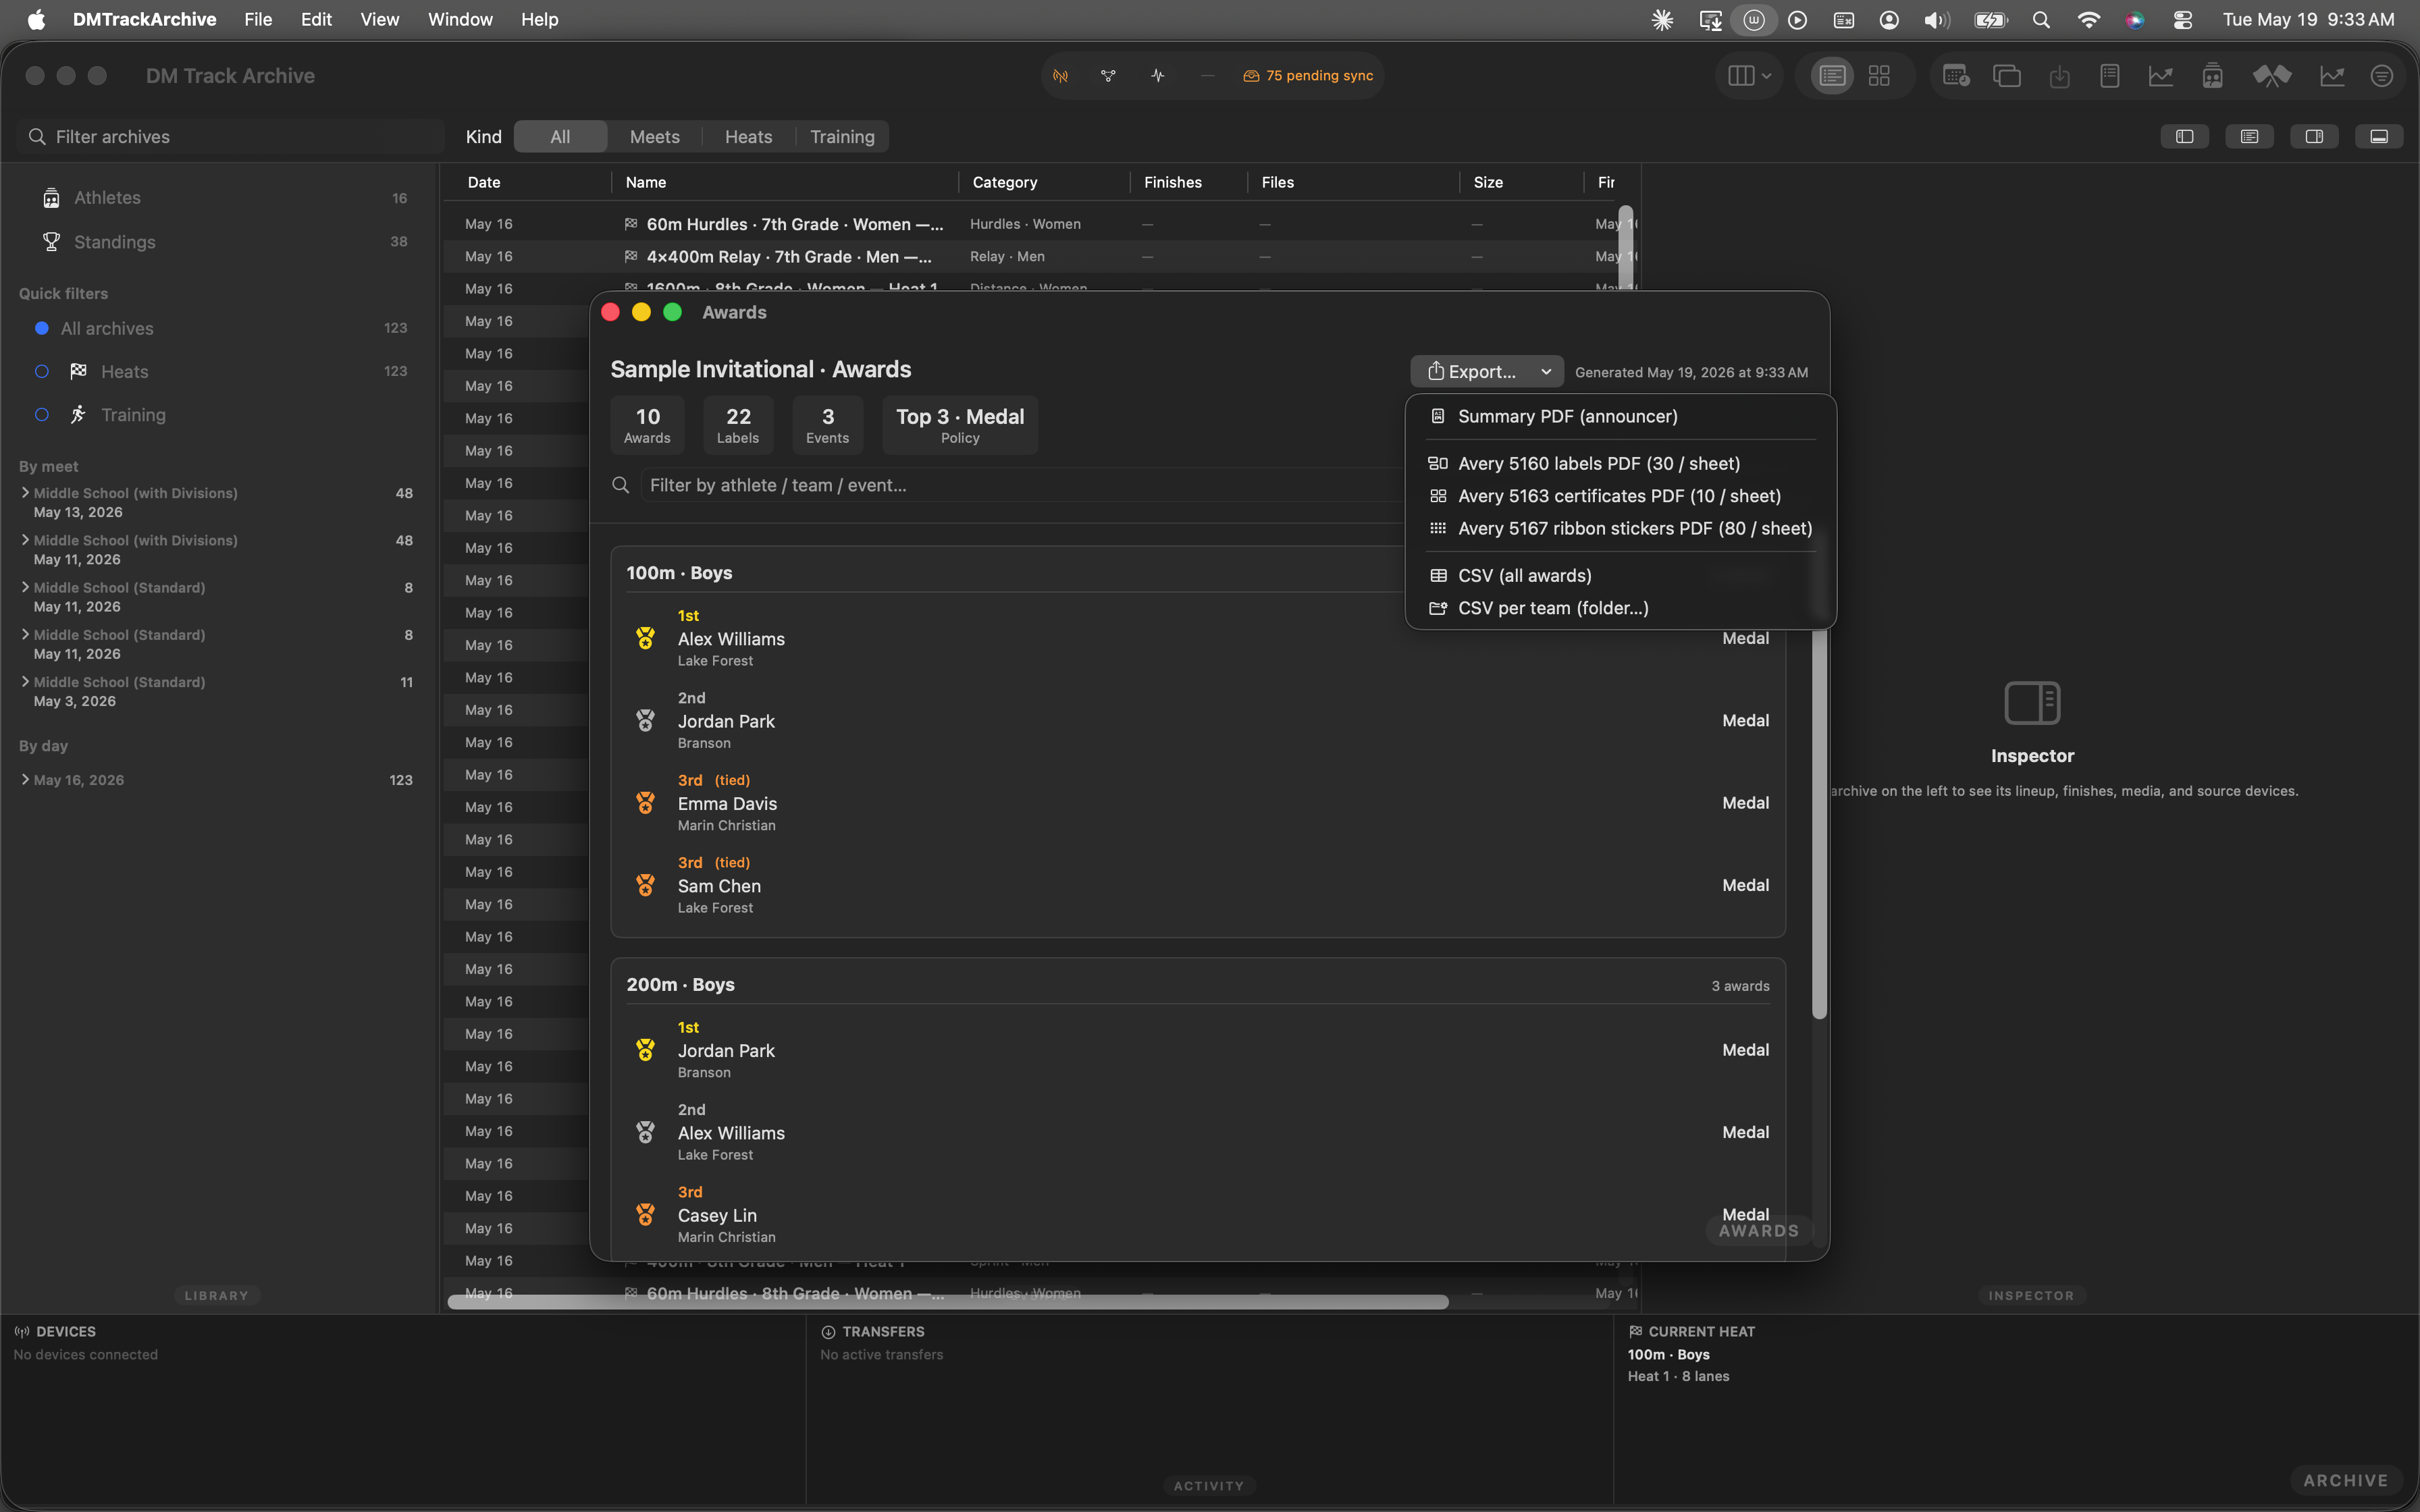Click flag icon of 4×400m Relay row
This screenshot has height=1512, width=2420.
click(x=631, y=256)
